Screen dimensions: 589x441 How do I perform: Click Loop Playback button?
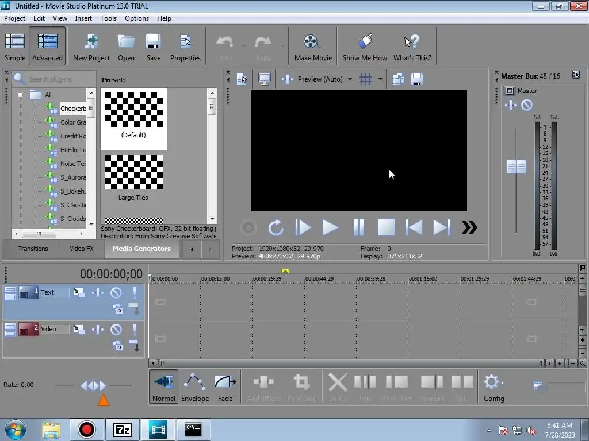[276, 227]
